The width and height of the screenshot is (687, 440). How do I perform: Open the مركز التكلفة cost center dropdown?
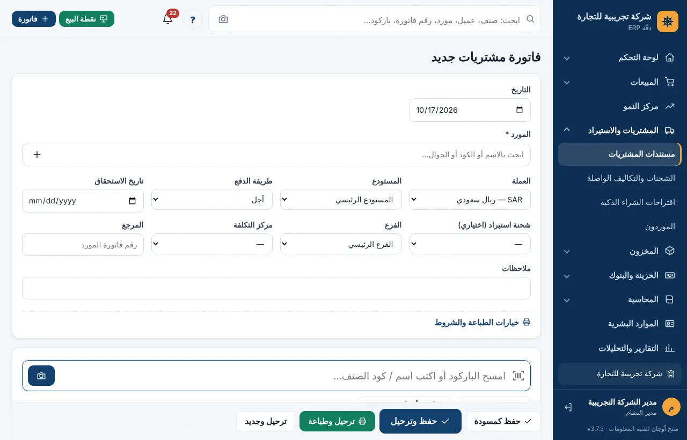212,244
